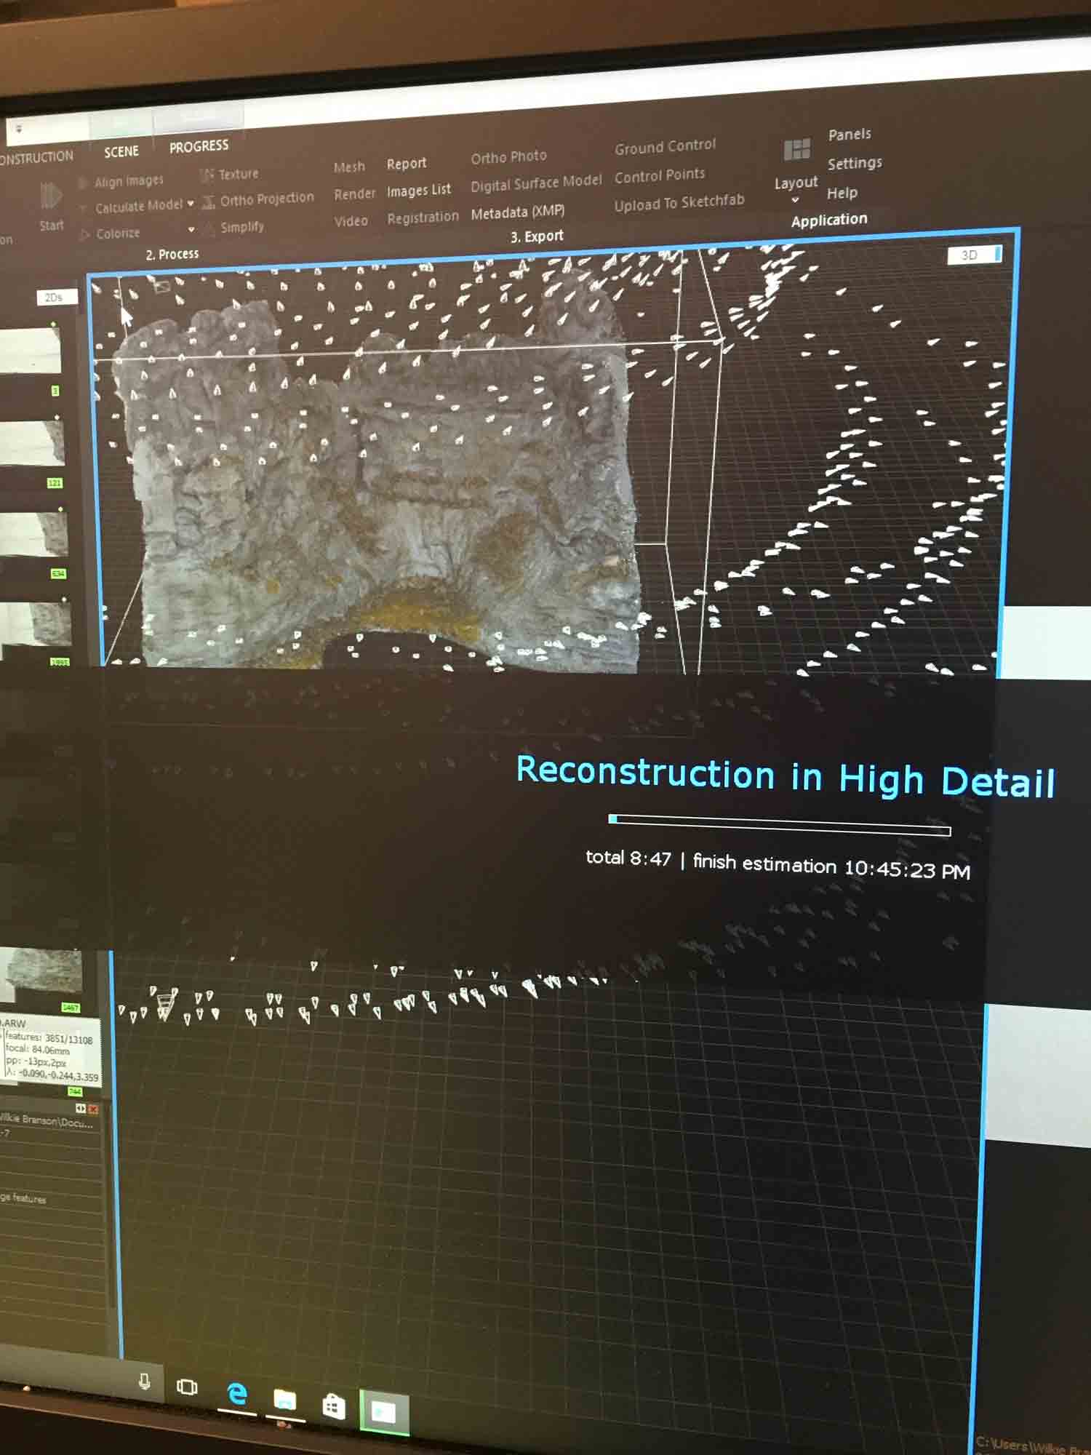Click the 'Wilkie Branson\Docu...' path row
The image size is (1091, 1455).
[47, 1121]
